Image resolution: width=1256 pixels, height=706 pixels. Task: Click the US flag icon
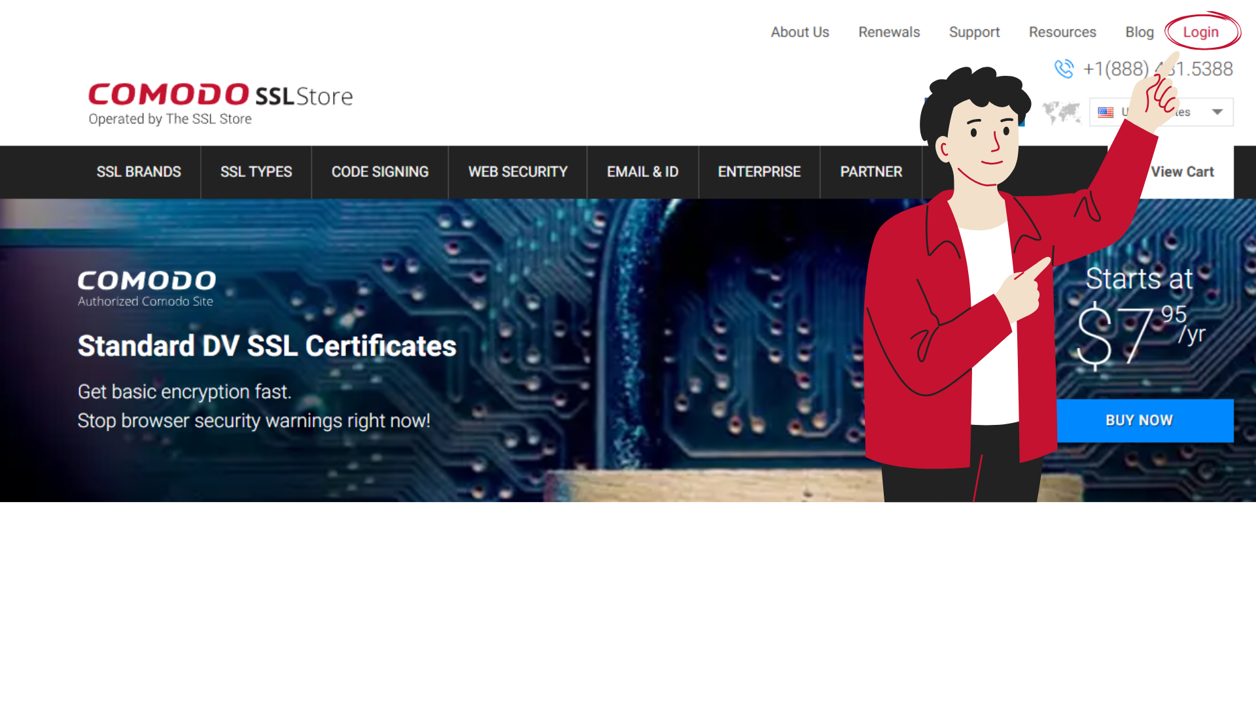coord(1106,112)
